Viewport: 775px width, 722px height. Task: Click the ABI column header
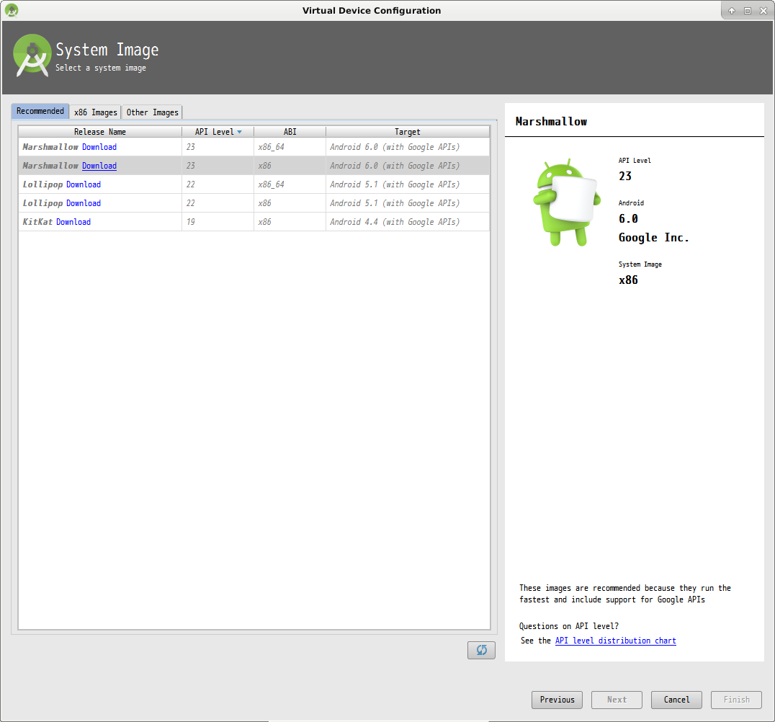click(x=290, y=132)
